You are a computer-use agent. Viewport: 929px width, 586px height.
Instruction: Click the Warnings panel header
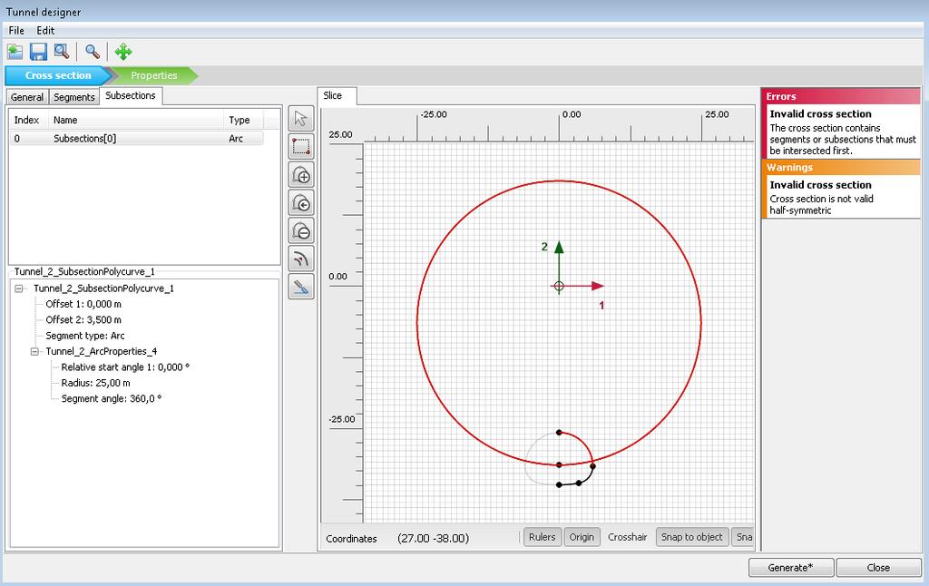pyautogui.click(x=841, y=167)
